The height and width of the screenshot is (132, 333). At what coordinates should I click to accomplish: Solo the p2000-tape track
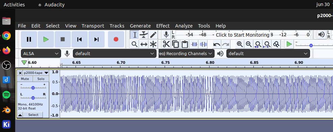[41, 79]
